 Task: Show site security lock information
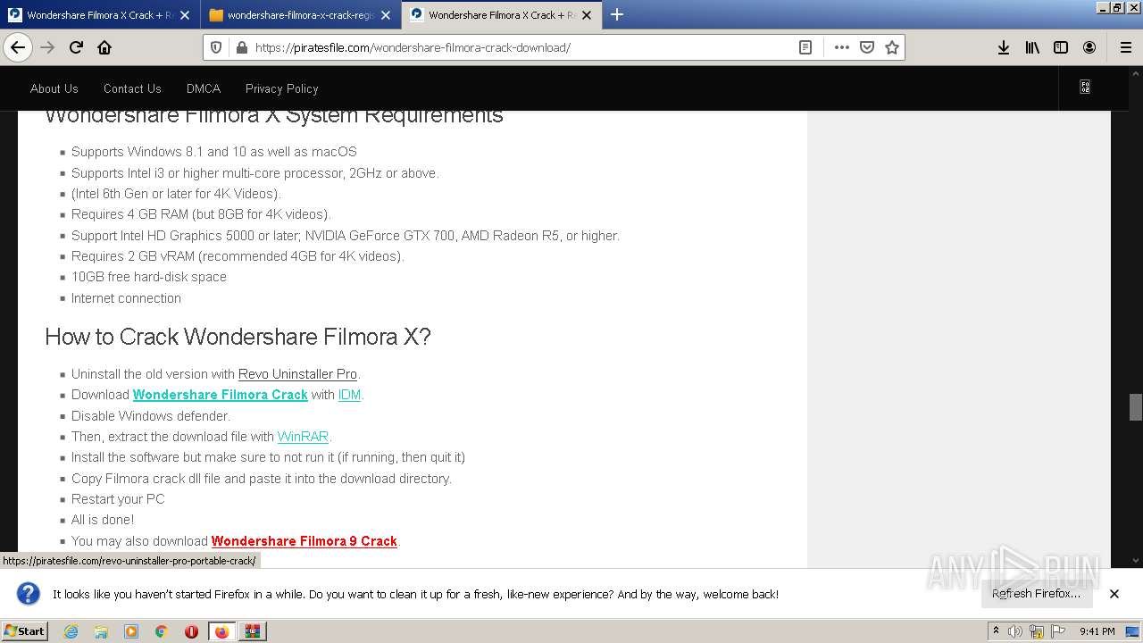pyautogui.click(x=241, y=47)
